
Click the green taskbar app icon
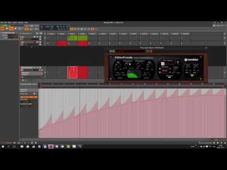click(68, 146)
